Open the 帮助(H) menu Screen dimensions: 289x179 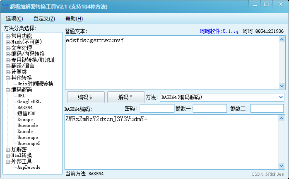pyautogui.click(x=74, y=18)
